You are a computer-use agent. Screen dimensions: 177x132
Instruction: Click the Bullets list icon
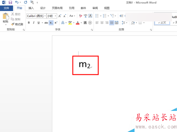tap(97, 16)
